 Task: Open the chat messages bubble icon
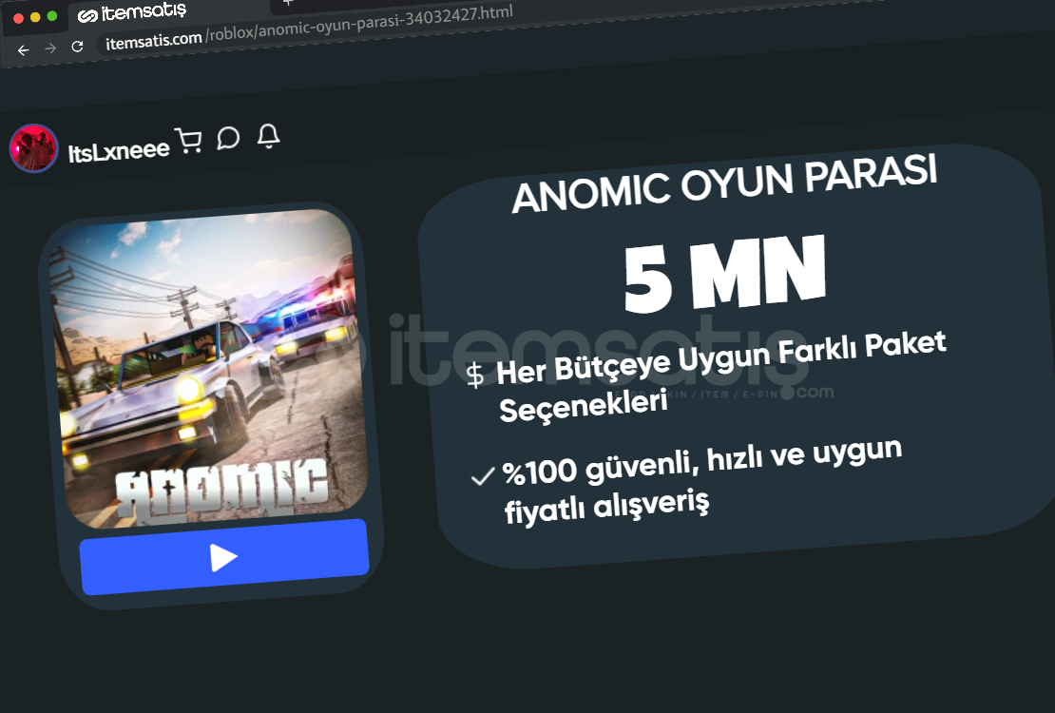(x=229, y=138)
